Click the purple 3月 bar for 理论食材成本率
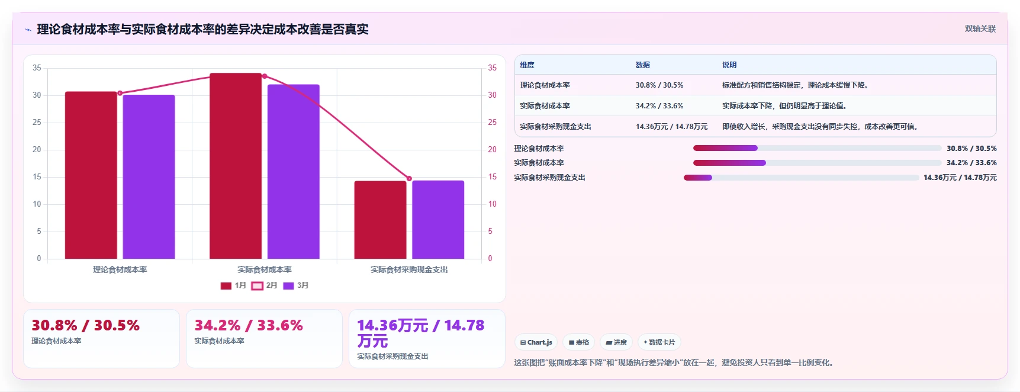Viewport: 1020px width, 392px height. (149, 176)
